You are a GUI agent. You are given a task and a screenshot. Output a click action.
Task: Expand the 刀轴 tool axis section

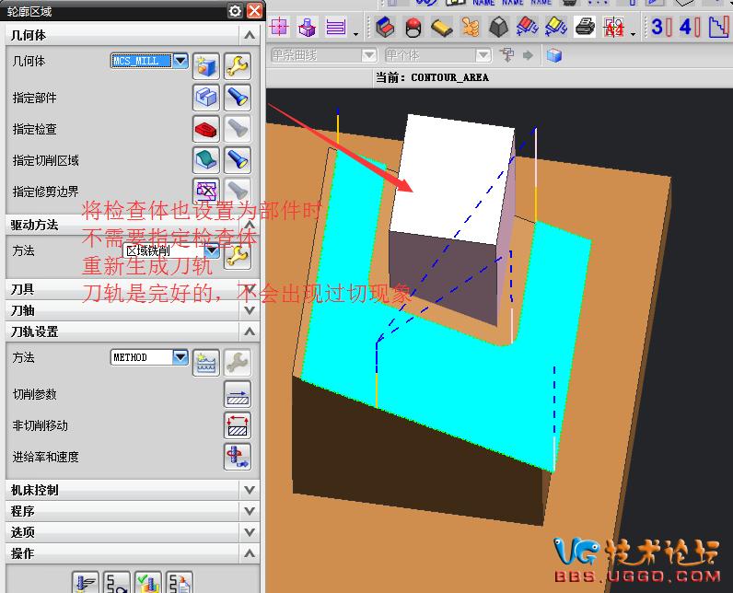pos(250,310)
